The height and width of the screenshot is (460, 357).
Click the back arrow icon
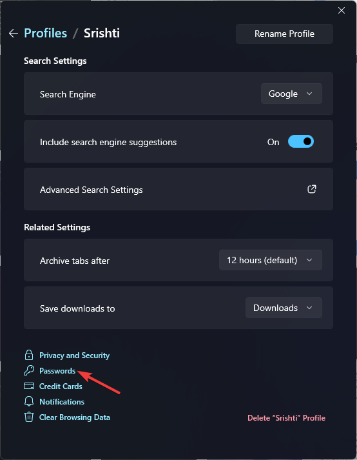coord(13,34)
